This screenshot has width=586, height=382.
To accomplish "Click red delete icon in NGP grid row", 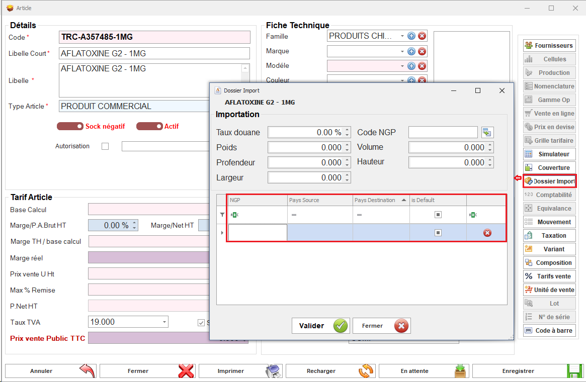I will [x=487, y=233].
